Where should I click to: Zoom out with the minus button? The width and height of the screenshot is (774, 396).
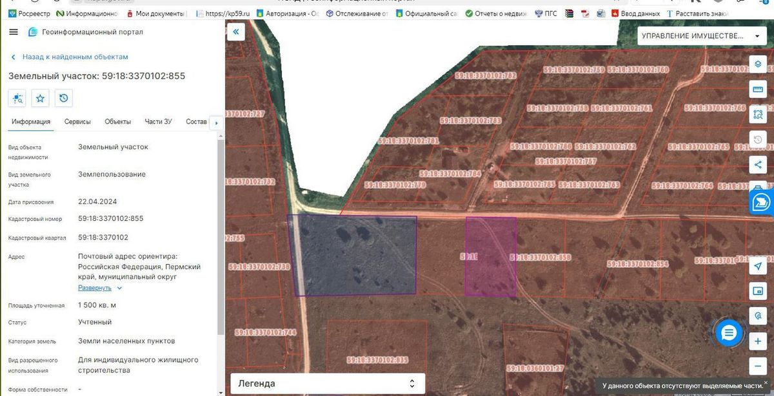[x=758, y=366]
